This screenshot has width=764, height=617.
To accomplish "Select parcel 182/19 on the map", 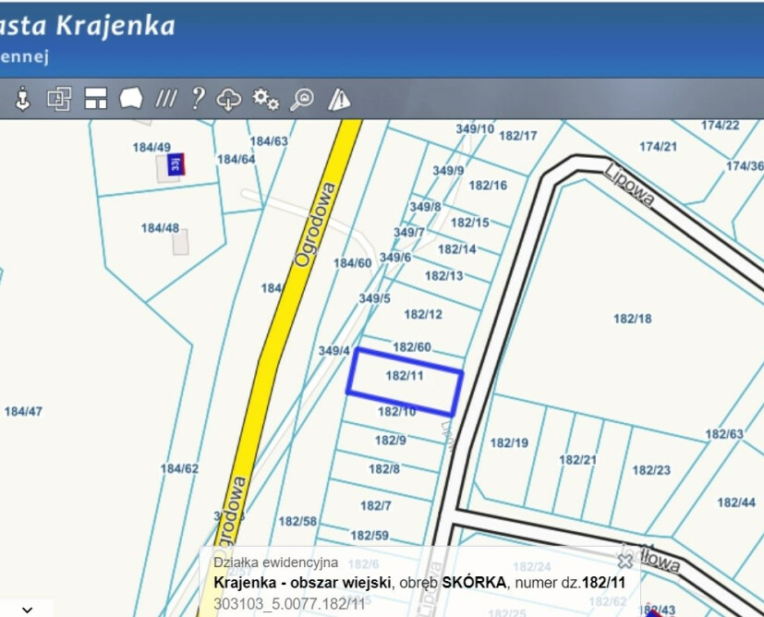I will pyautogui.click(x=508, y=443).
